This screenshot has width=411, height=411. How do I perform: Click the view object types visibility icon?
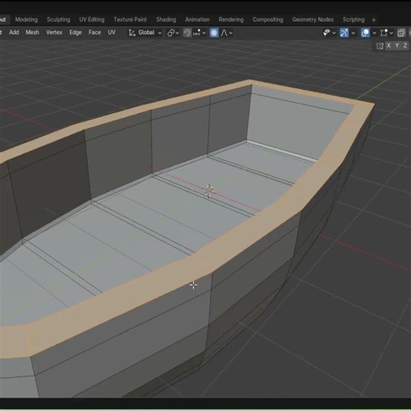click(326, 33)
